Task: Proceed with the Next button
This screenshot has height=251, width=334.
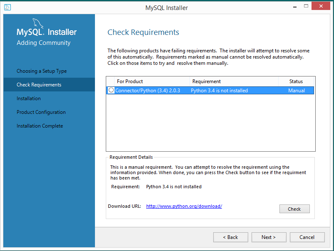Action: click(x=269, y=237)
